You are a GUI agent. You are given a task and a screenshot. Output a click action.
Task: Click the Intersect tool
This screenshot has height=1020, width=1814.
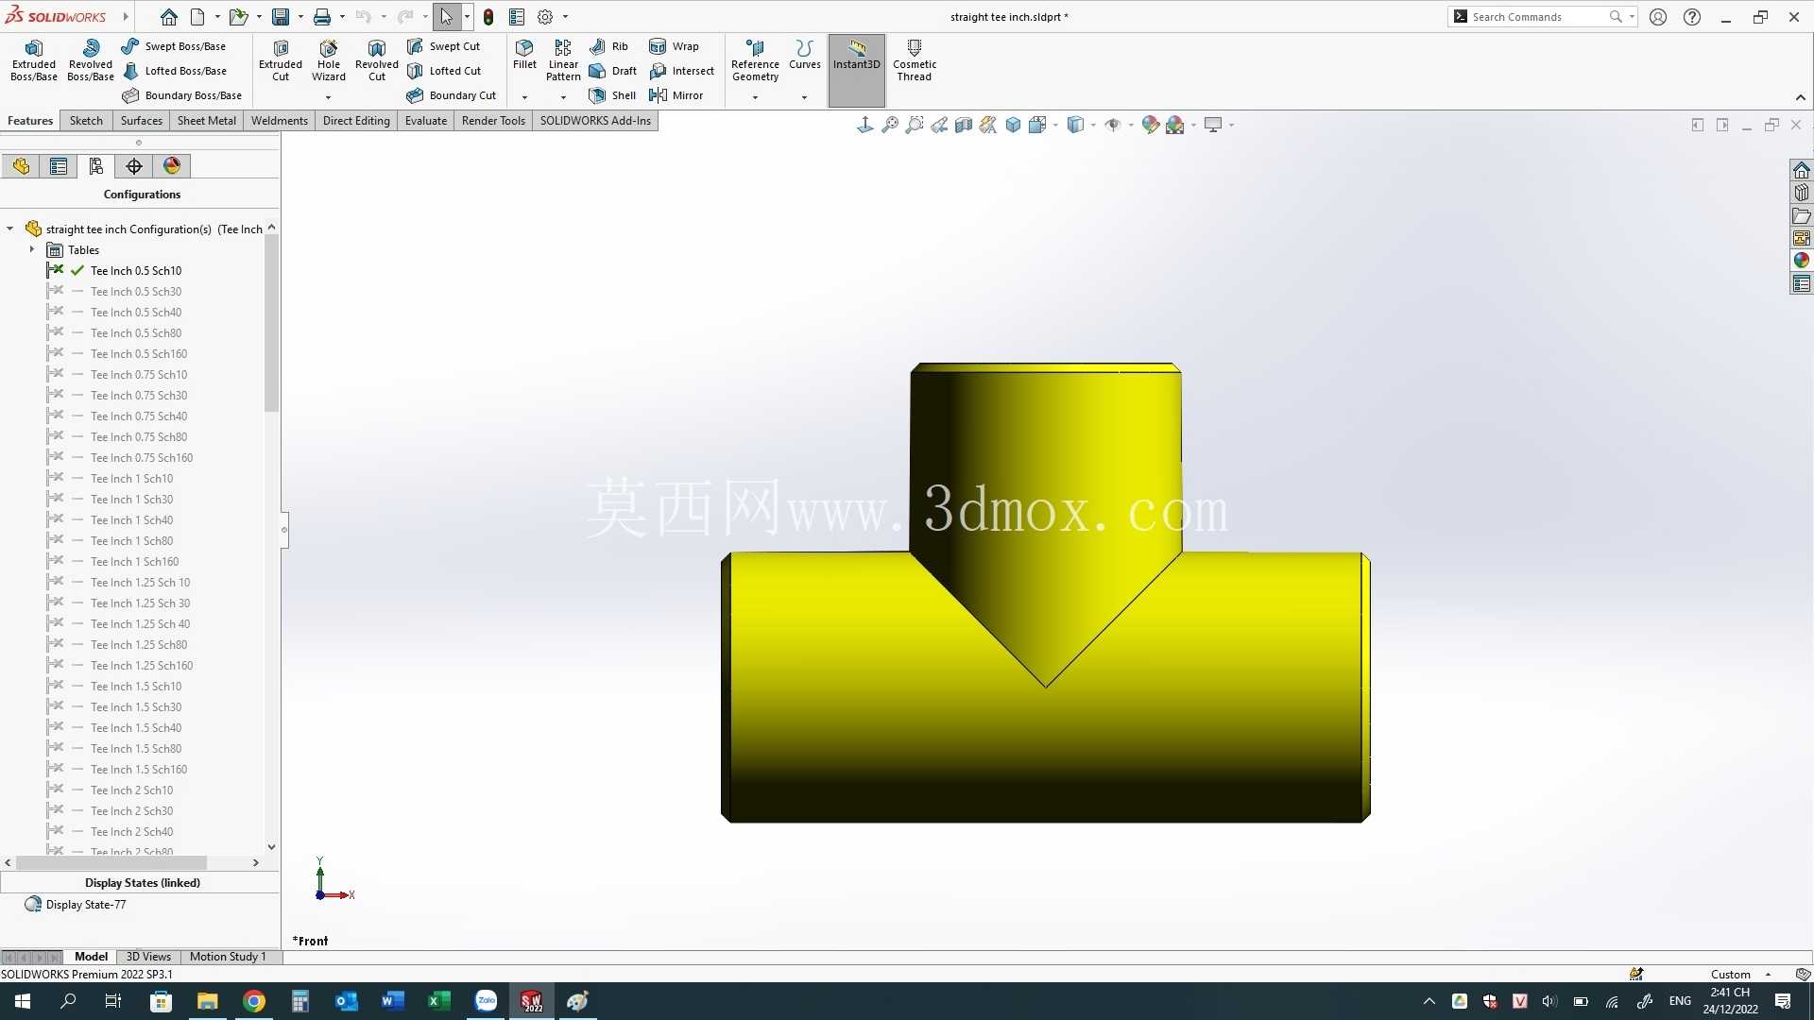pyautogui.click(x=681, y=71)
